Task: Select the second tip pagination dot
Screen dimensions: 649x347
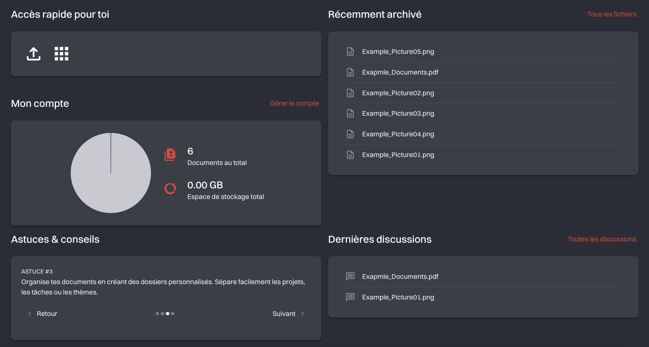Action: click(x=162, y=314)
